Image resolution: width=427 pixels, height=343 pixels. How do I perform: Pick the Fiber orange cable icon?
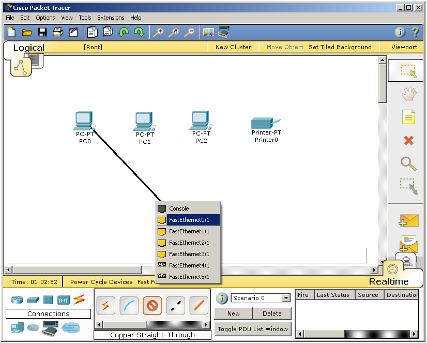click(x=199, y=306)
